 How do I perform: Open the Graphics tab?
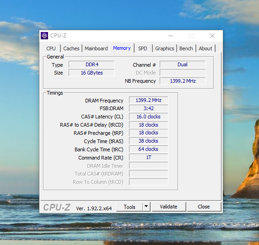point(165,48)
